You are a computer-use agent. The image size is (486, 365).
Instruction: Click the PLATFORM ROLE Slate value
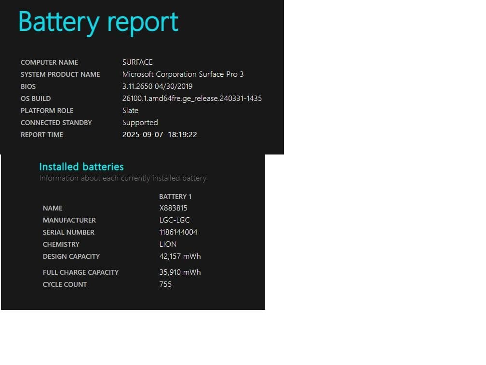[x=130, y=111]
